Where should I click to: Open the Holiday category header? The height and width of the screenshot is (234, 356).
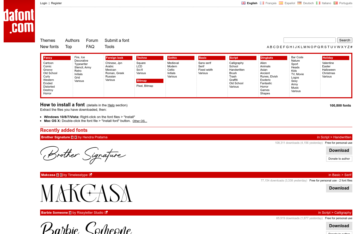point(336,58)
